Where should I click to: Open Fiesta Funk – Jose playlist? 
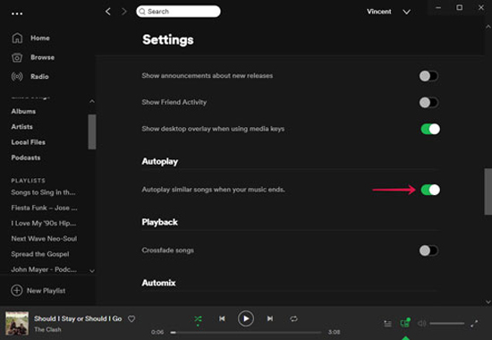tap(44, 208)
